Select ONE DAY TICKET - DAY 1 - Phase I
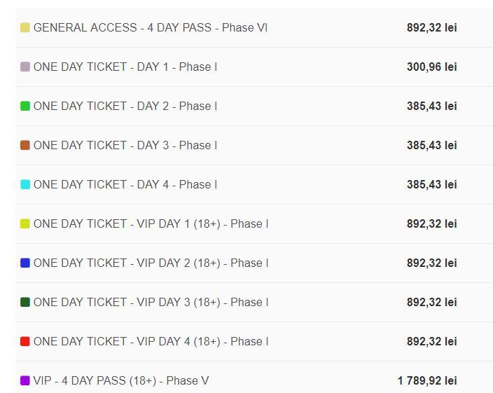This screenshot has height=393, width=493. [x=125, y=67]
